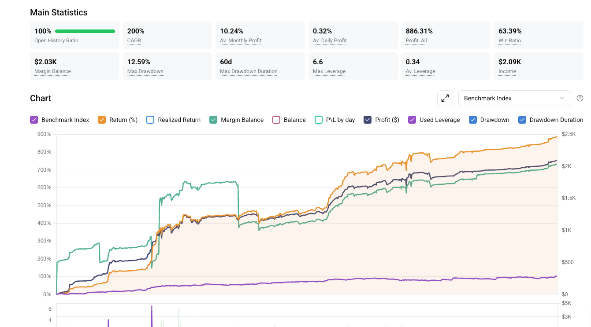The image size is (591, 327).
Task: Enable the Realized Return checkbox
Action: tap(150, 120)
